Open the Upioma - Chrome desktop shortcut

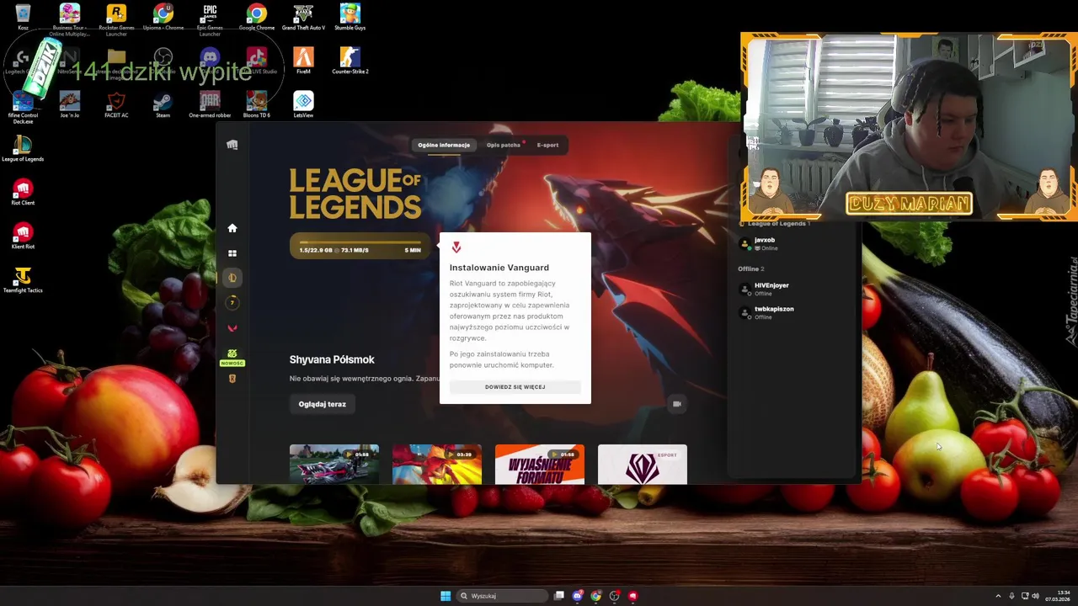163,17
